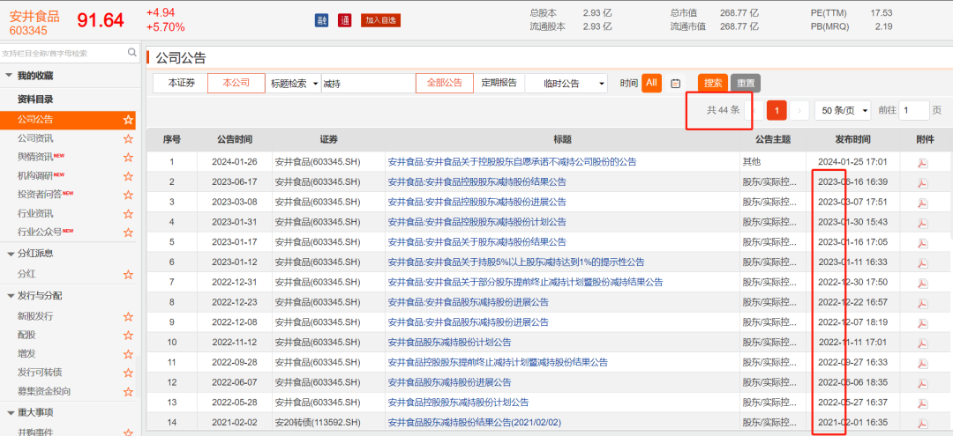Select the 全部公告 filter option
The width and height of the screenshot is (953, 436).
pos(444,83)
